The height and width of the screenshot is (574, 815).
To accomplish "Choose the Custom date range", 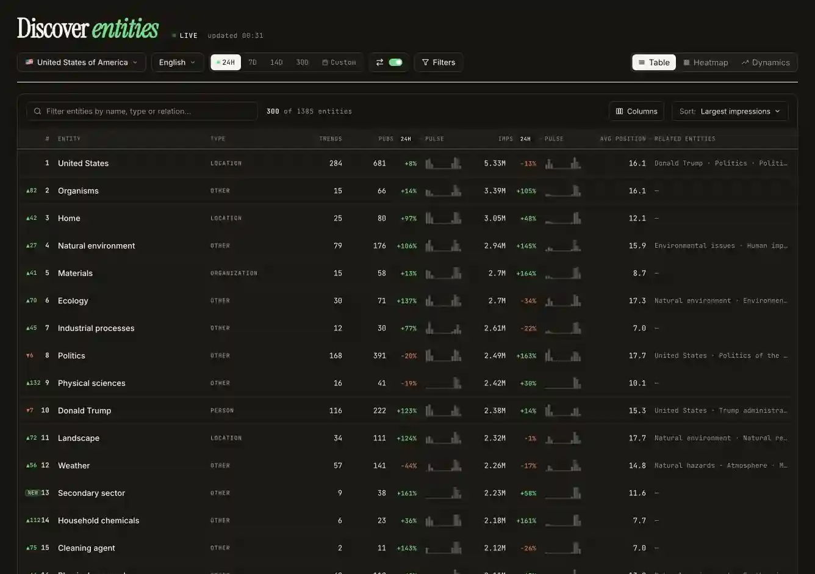I will click(x=339, y=62).
